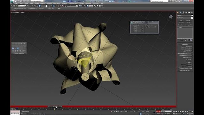Click the object color swatch beside Tube001
Screen dimensions: 204x115
click(192, 15)
